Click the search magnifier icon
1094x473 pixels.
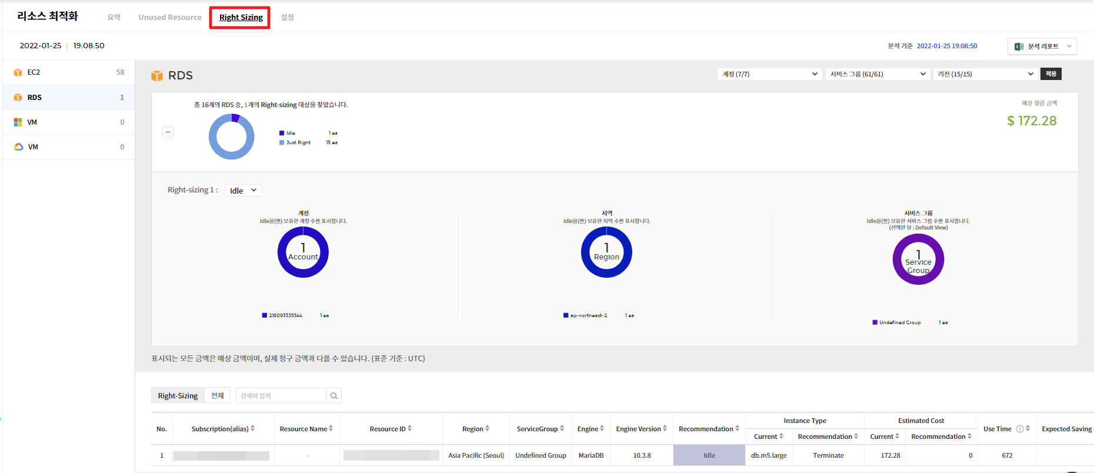333,396
